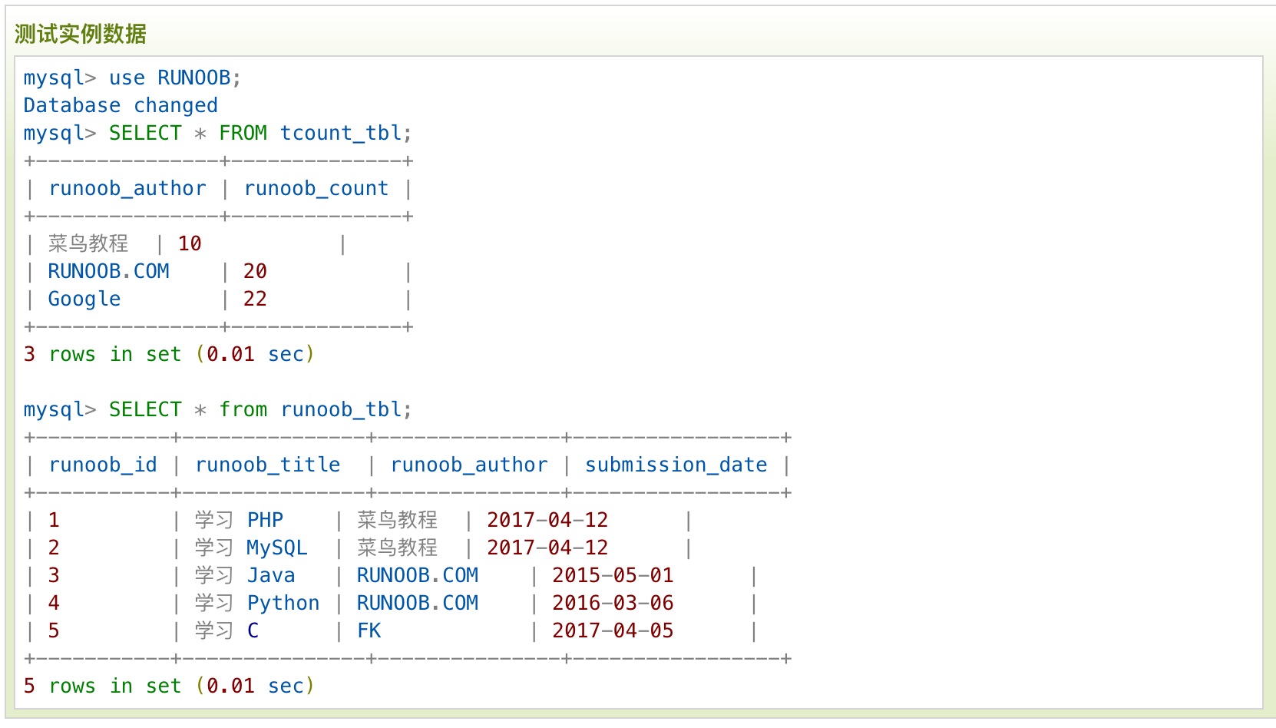The height and width of the screenshot is (728, 1276).
Task: Click the count value 20
Action: (255, 271)
